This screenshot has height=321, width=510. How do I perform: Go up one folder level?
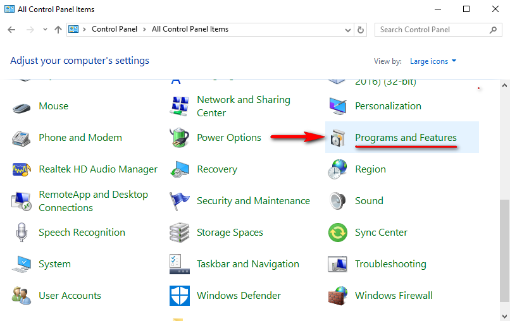point(58,30)
